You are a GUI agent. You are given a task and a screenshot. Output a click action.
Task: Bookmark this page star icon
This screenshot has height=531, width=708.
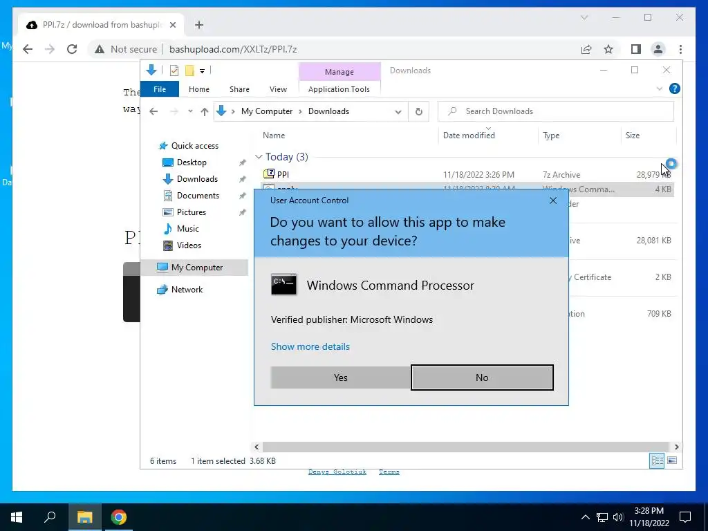pos(608,49)
